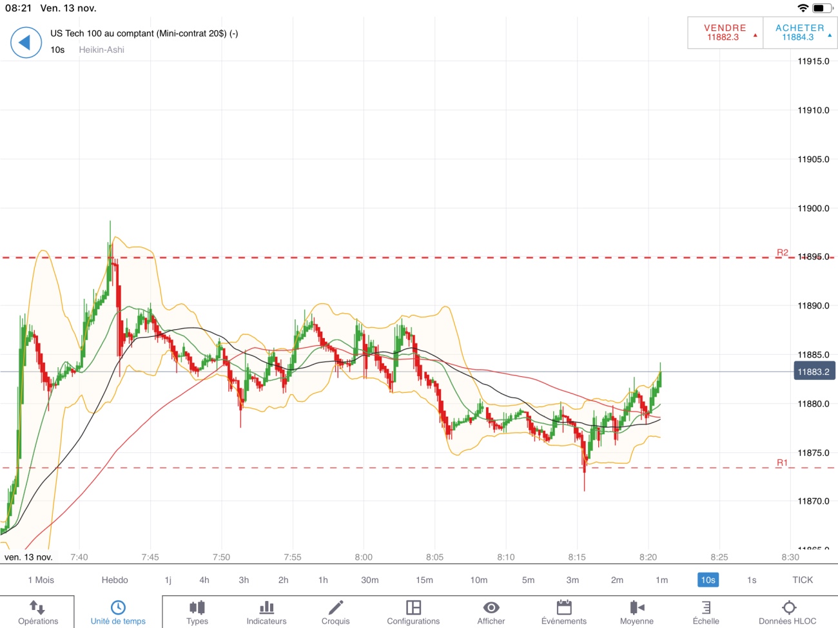Click the 8:20 time axis label
This screenshot has height=628, width=838.
(648, 557)
